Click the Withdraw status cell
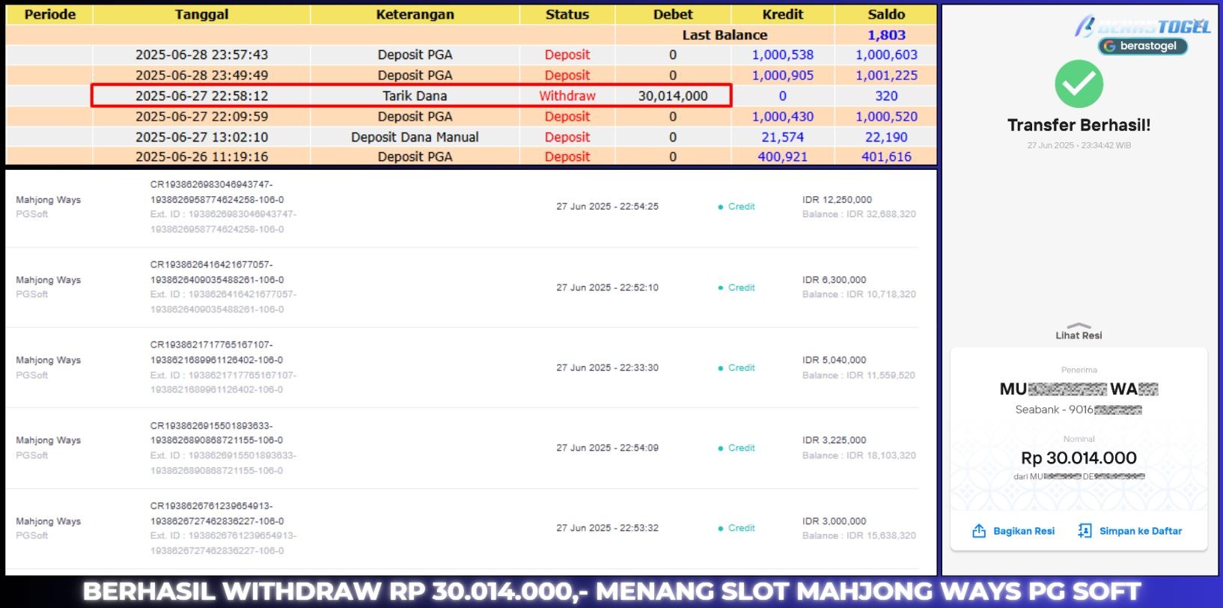Viewport: 1223px width, 608px height. tap(567, 96)
